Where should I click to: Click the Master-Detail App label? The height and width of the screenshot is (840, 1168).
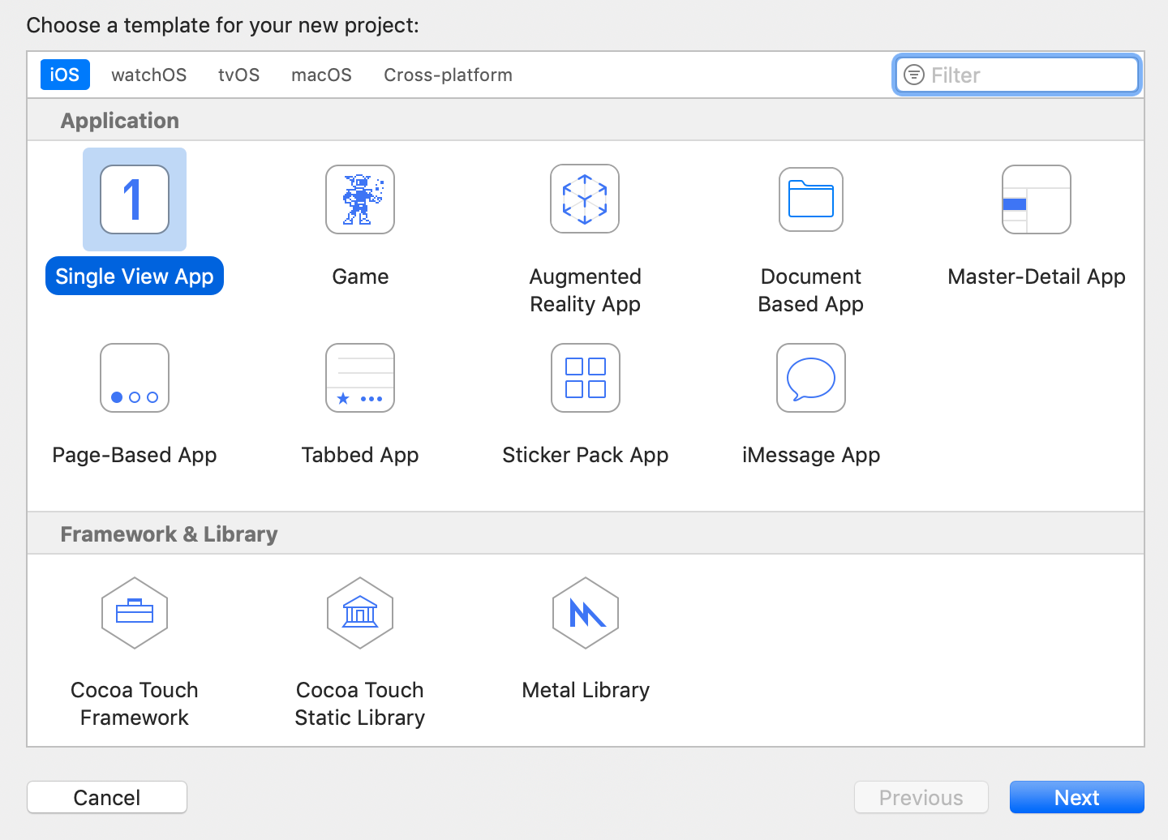tap(1037, 276)
